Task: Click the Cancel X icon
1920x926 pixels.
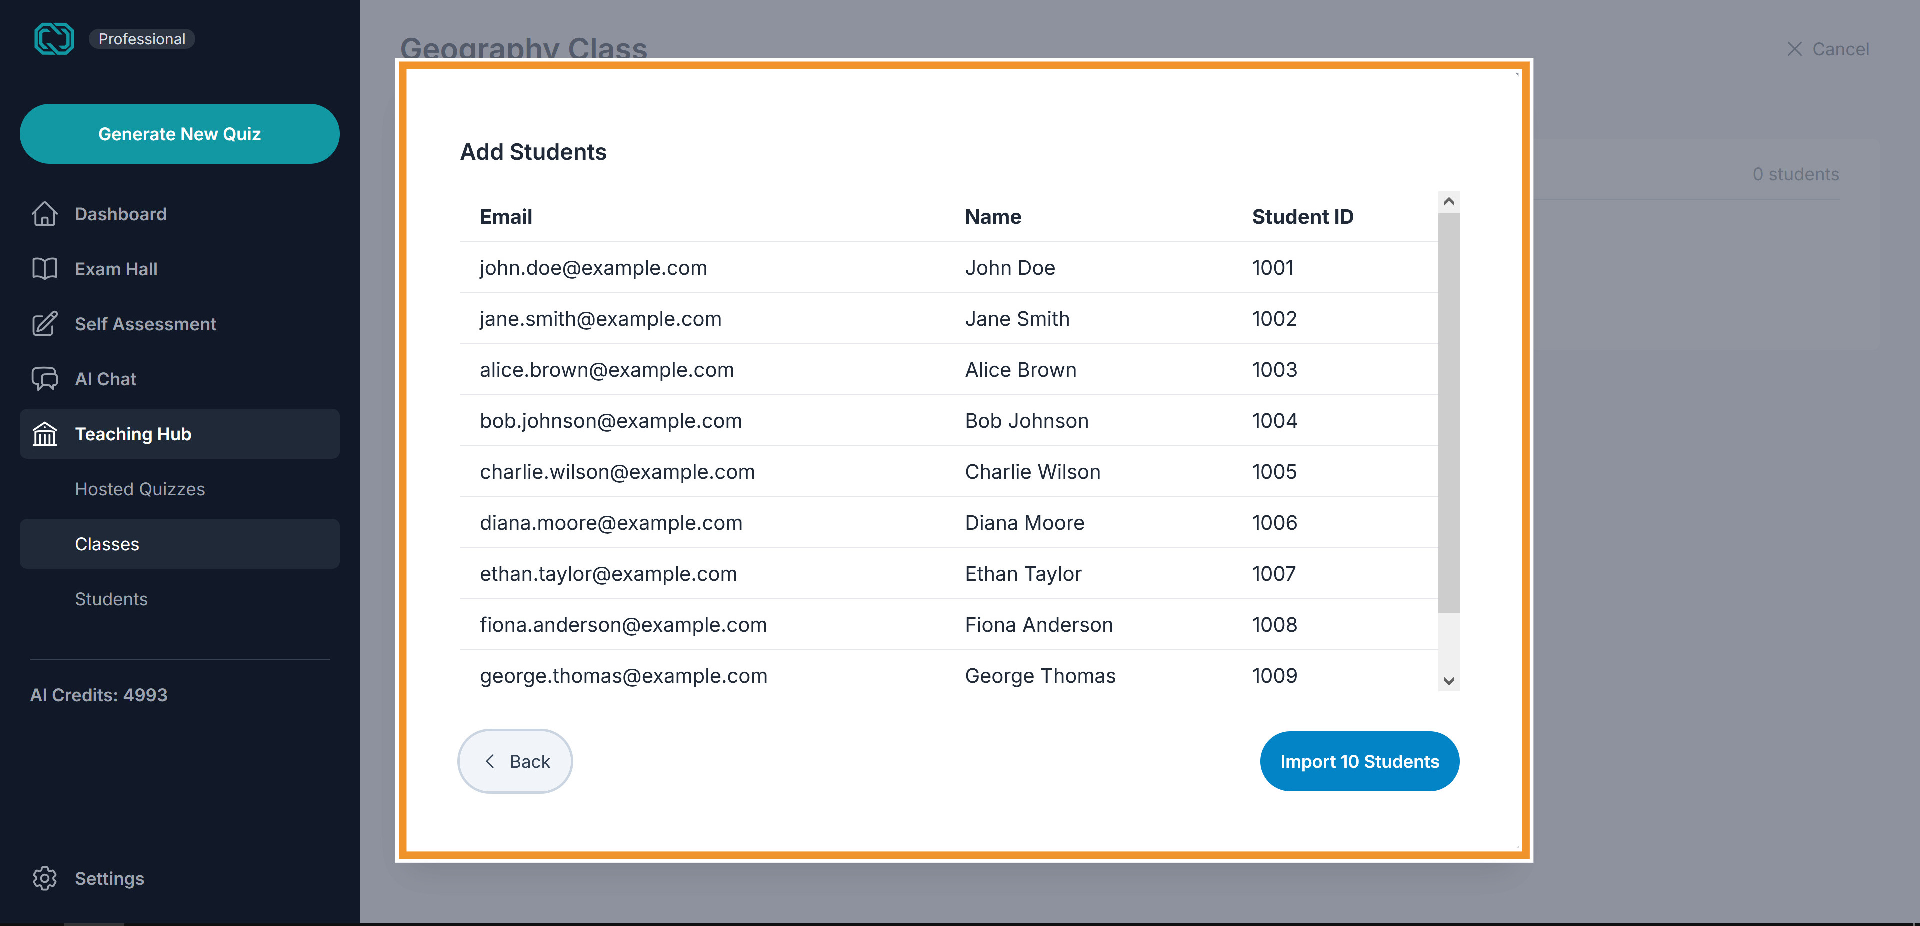Action: click(x=1795, y=49)
